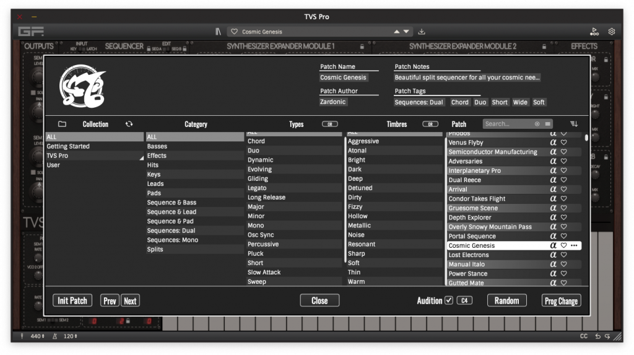
Task: Click the folder icon beside Collection
Action: point(62,124)
